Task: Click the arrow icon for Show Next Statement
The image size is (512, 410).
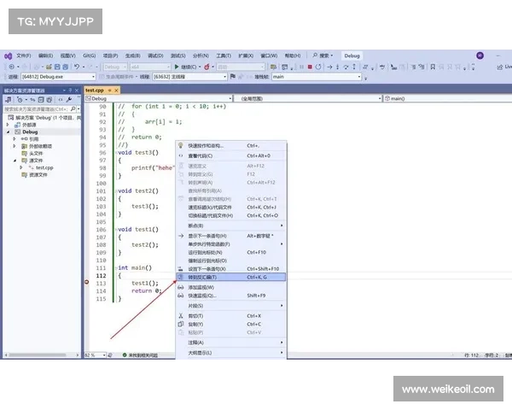Action: click(x=181, y=235)
